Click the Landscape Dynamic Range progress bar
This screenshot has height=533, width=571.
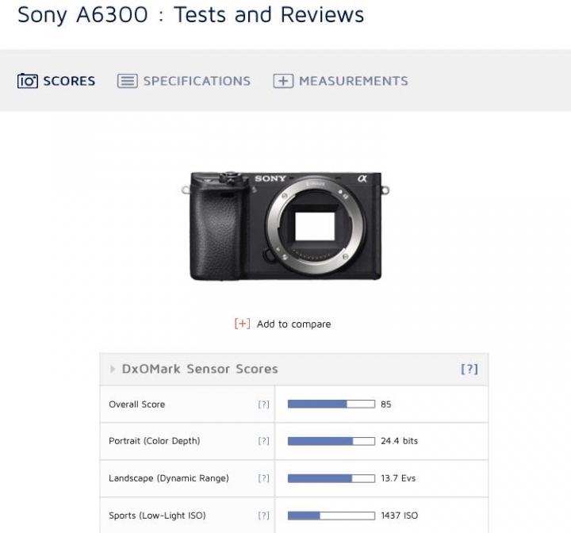tap(331, 478)
